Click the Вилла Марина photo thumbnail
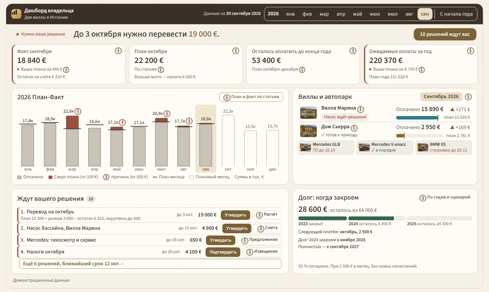 pos(309,113)
